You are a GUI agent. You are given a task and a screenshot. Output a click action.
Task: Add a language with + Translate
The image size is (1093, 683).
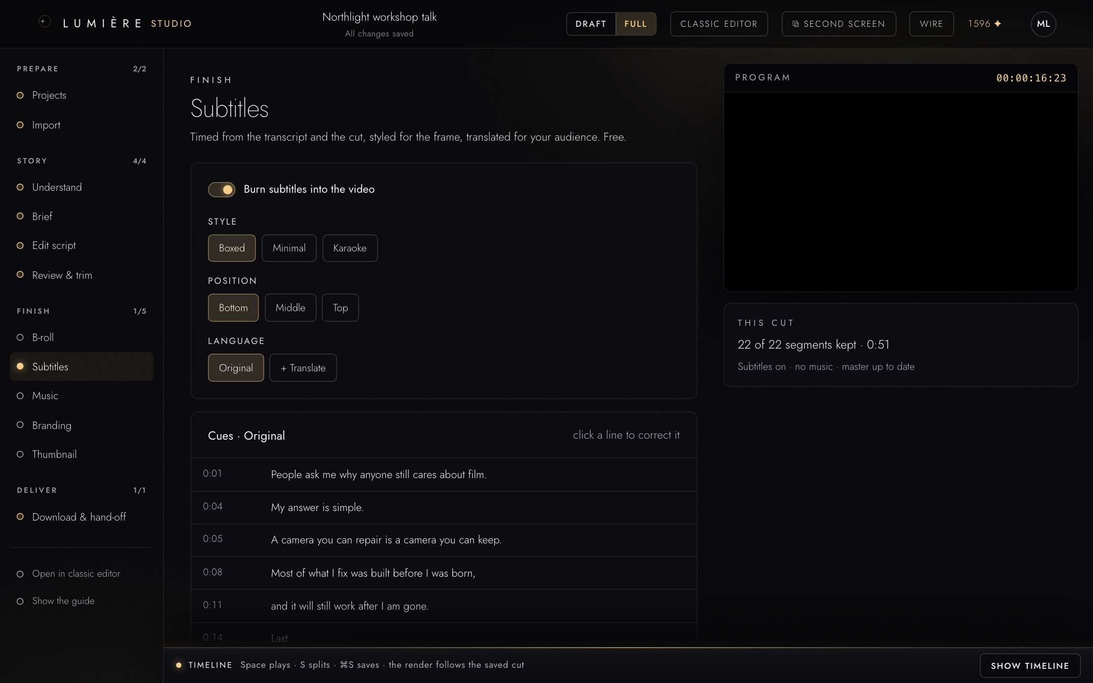pos(303,368)
